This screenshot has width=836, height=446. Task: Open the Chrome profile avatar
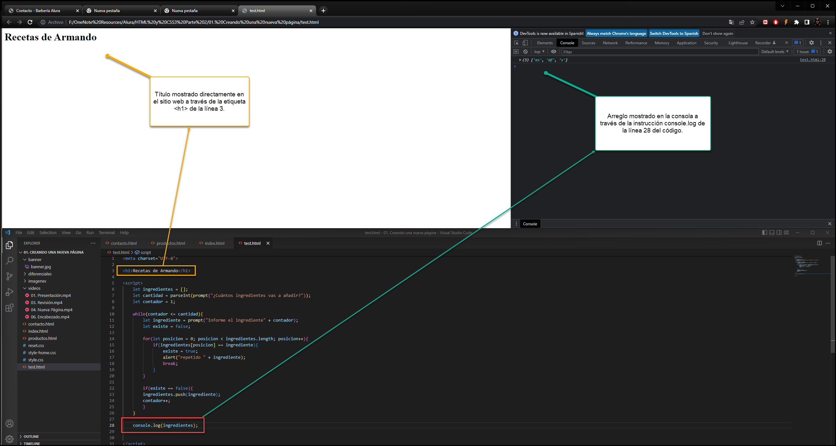[x=817, y=22]
